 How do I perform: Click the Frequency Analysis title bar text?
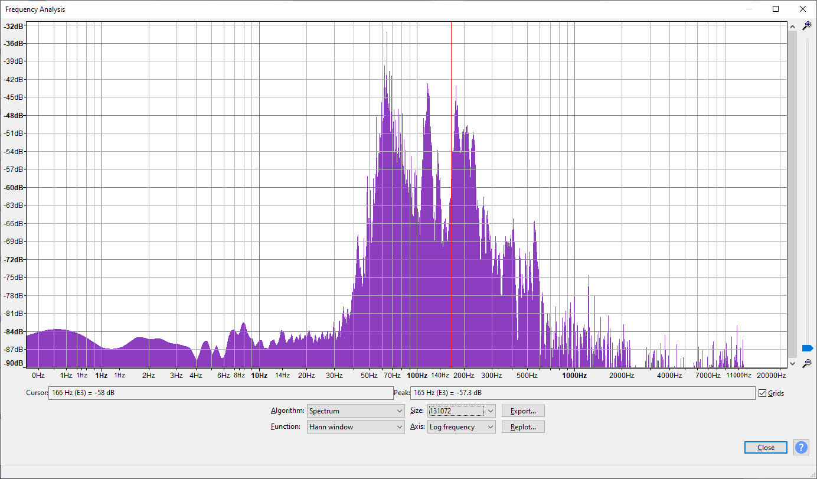[35, 9]
